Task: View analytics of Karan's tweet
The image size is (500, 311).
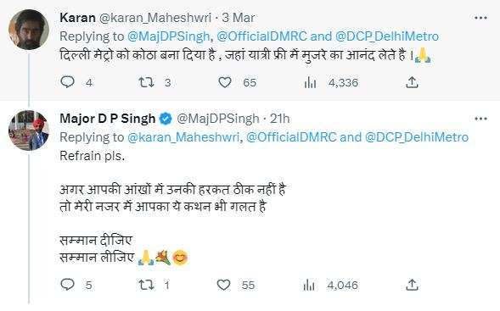Action: (310, 83)
